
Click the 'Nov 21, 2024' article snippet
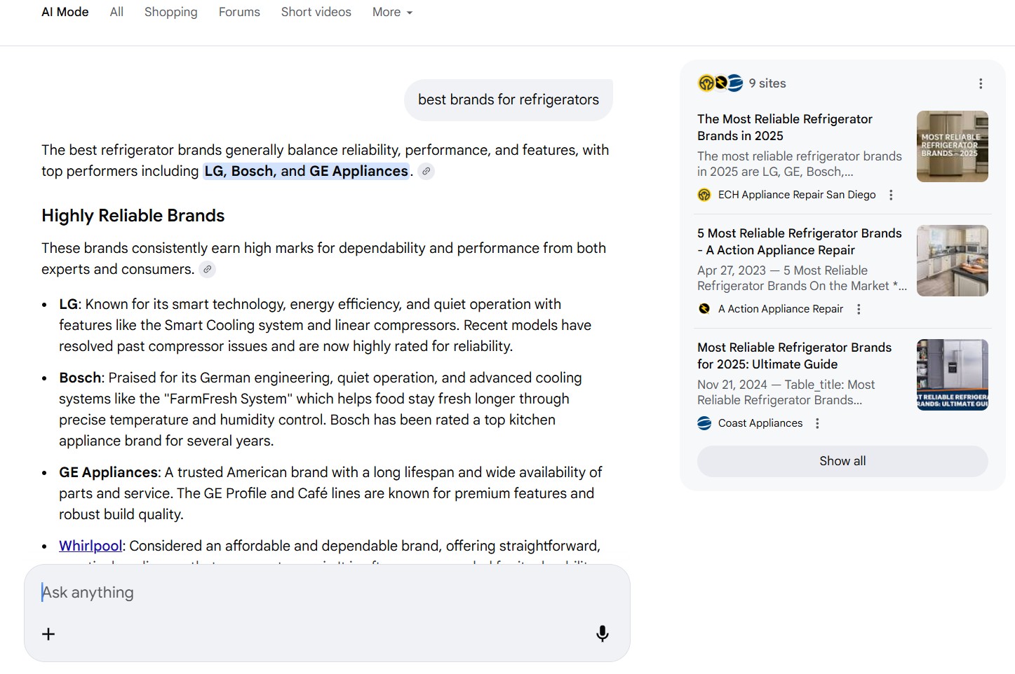click(x=786, y=392)
